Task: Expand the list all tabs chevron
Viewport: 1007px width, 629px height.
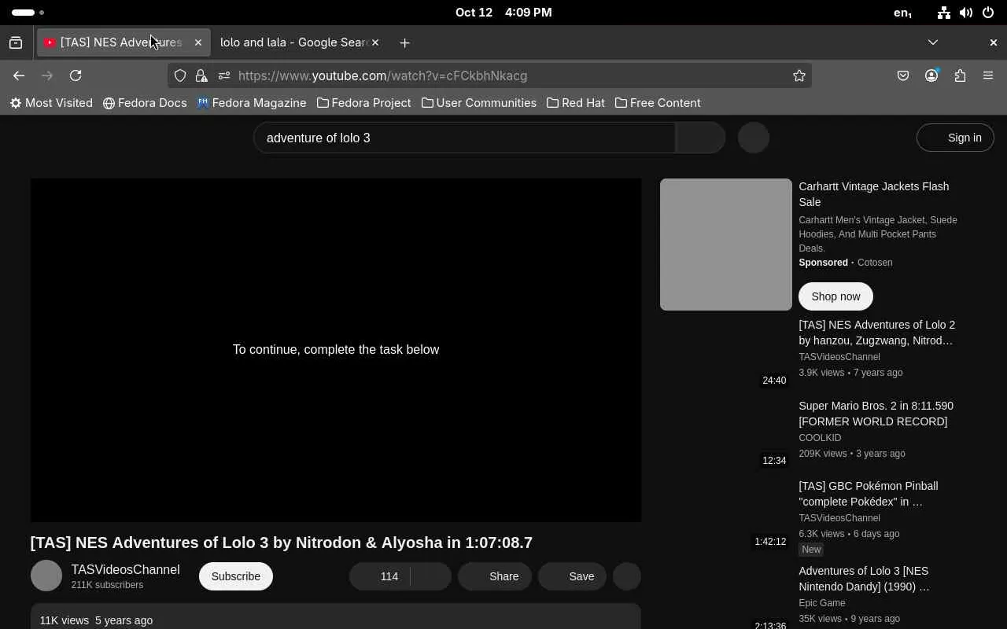Action: click(x=933, y=42)
